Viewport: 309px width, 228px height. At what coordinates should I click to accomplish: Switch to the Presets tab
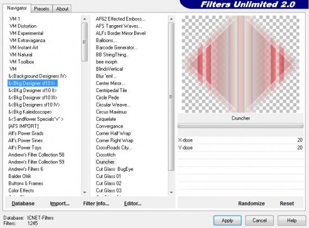point(42,9)
